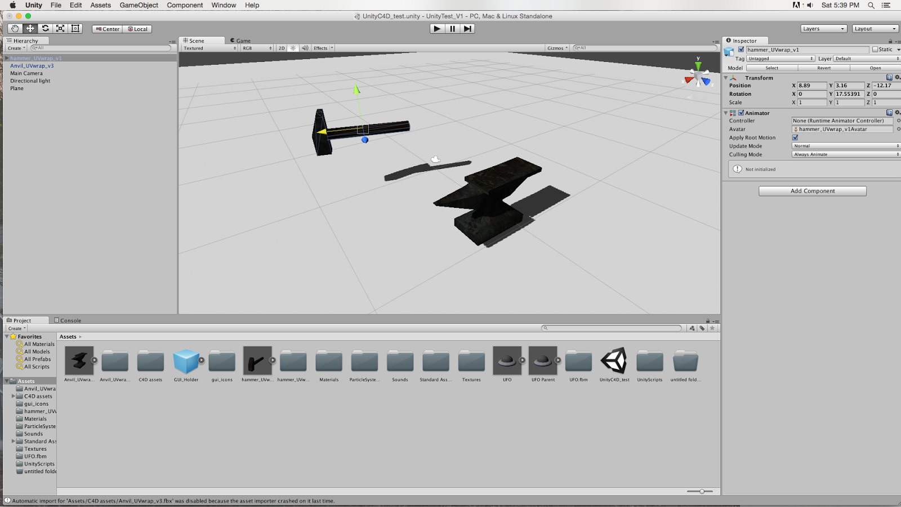The height and width of the screenshot is (507, 901).
Task: Click the Step frame button
Action: (x=467, y=29)
